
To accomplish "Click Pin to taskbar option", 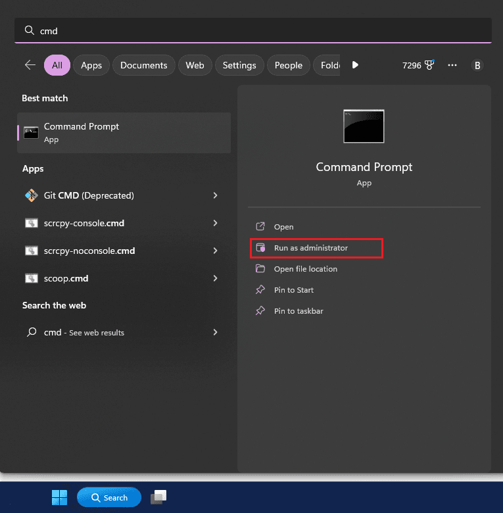I will pyautogui.click(x=299, y=311).
